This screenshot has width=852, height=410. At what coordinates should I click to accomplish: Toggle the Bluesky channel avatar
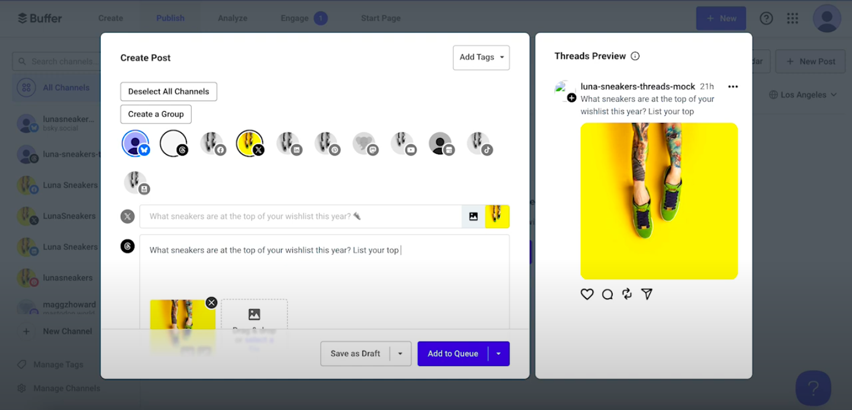(x=136, y=144)
